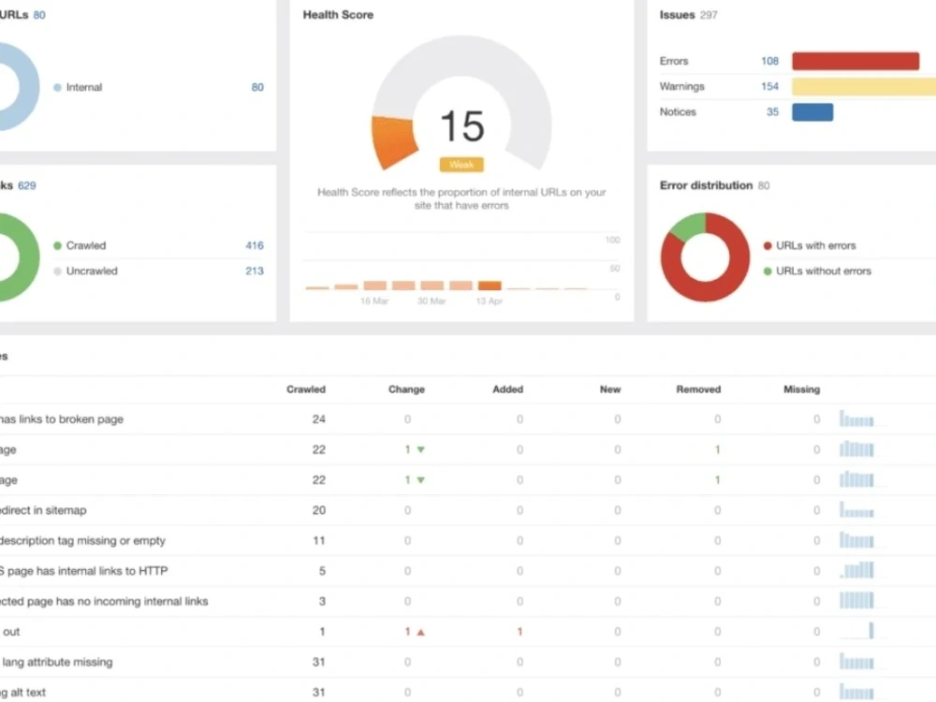
Task: Click crawled count 20 for redirect in sitemap
Action: click(x=319, y=510)
